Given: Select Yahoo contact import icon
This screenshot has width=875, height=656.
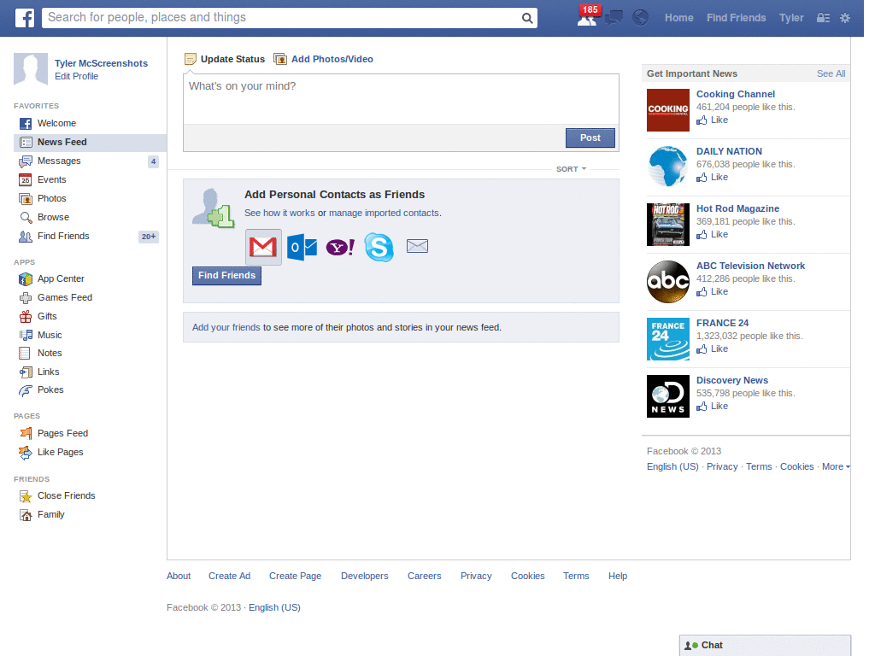Looking at the screenshot, I should point(340,247).
